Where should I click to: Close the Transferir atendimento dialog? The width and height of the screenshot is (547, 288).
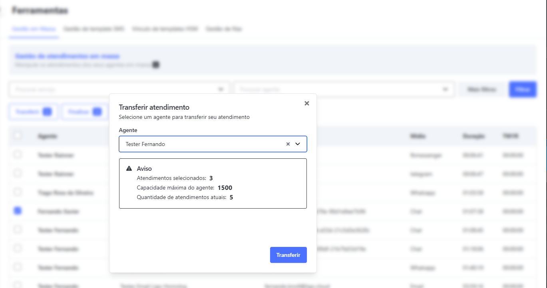pos(307,103)
